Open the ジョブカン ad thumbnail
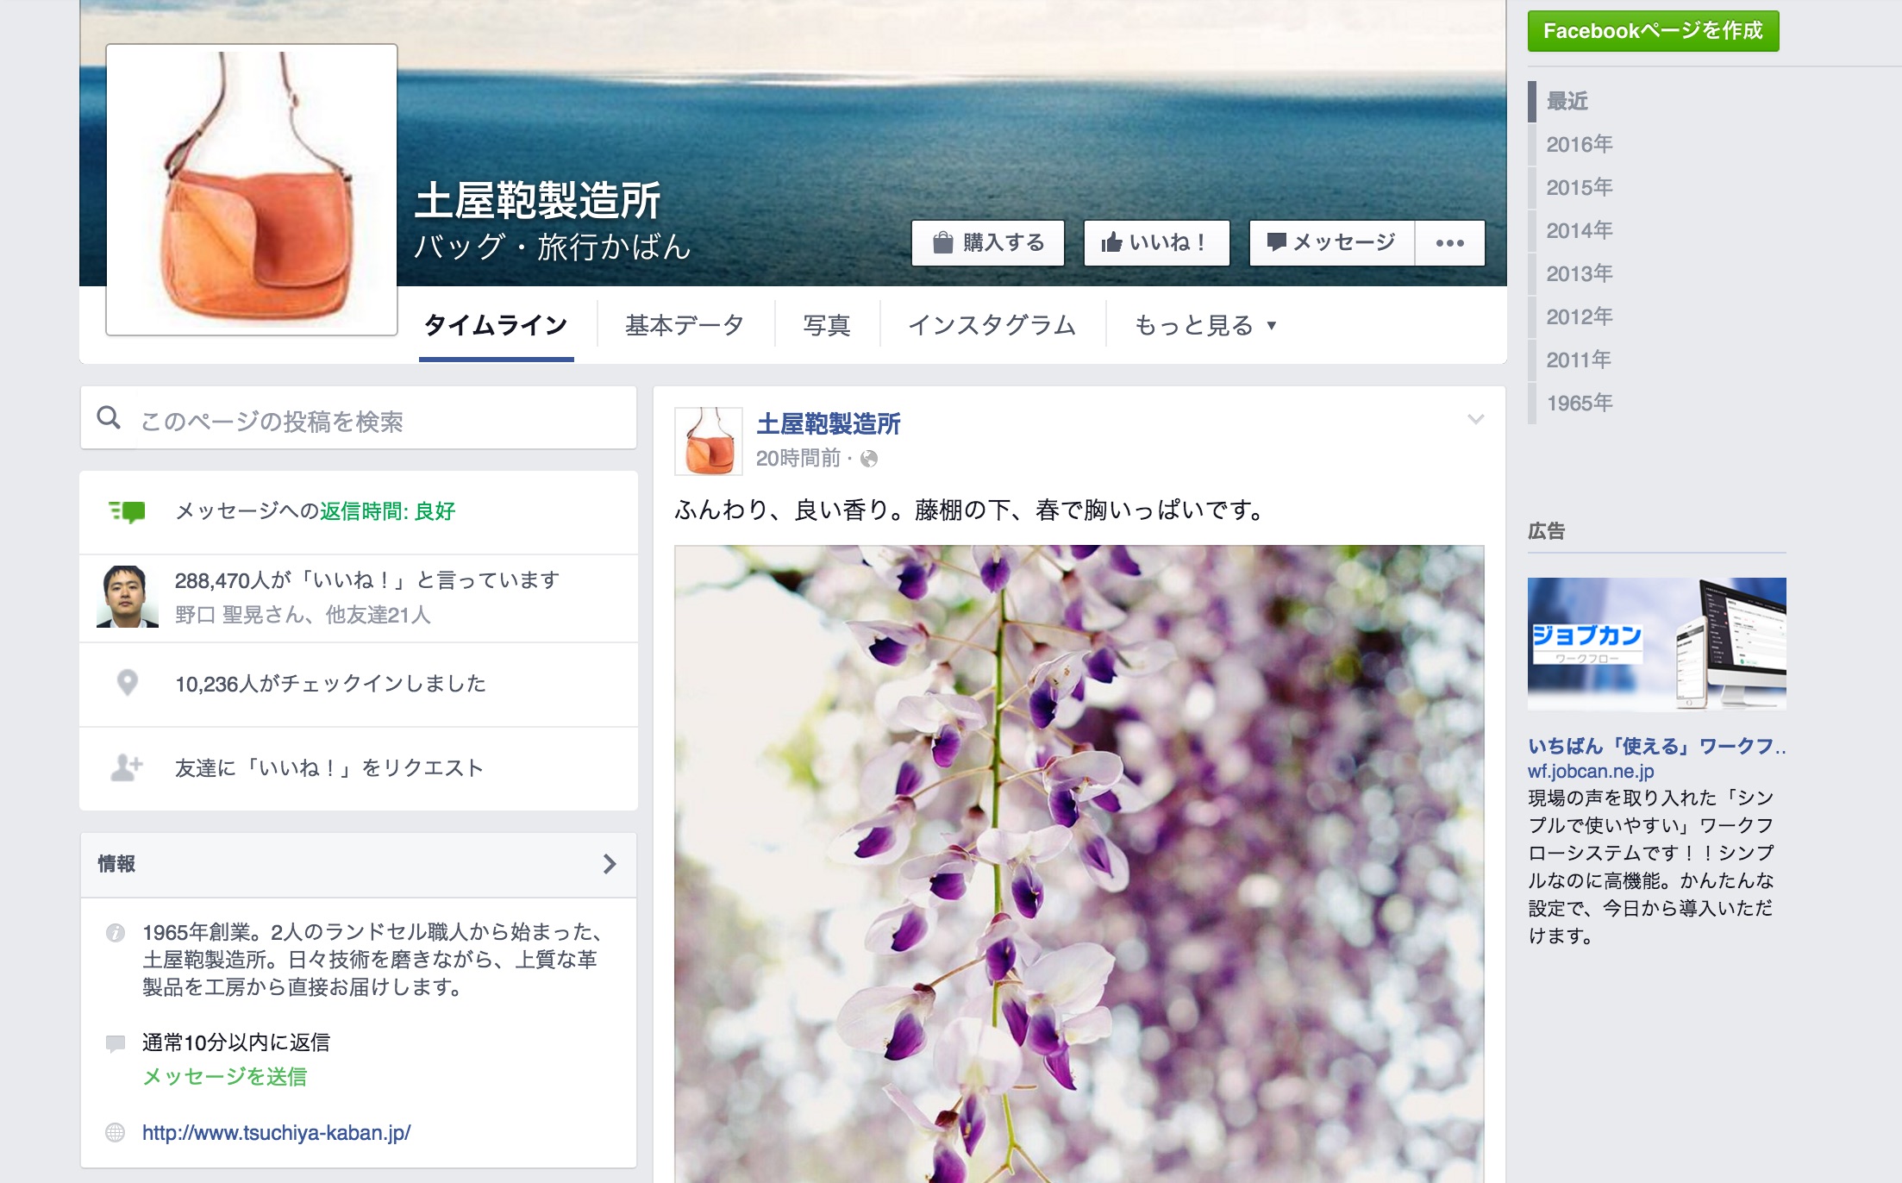Screen dimensions: 1902x1183 pos(1656,643)
